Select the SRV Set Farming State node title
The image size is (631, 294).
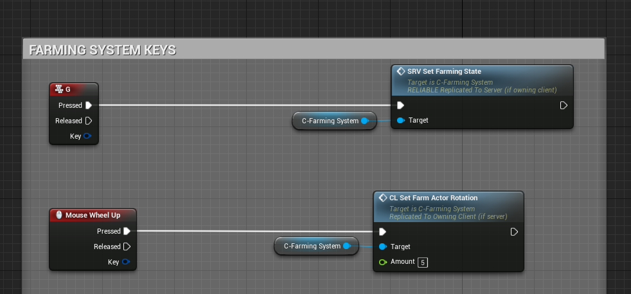click(444, 71)
